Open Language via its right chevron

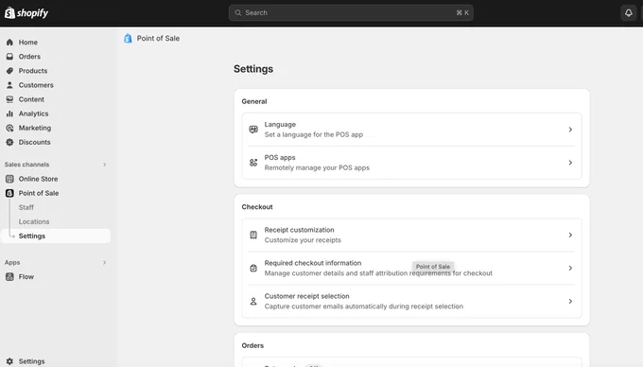570,130
